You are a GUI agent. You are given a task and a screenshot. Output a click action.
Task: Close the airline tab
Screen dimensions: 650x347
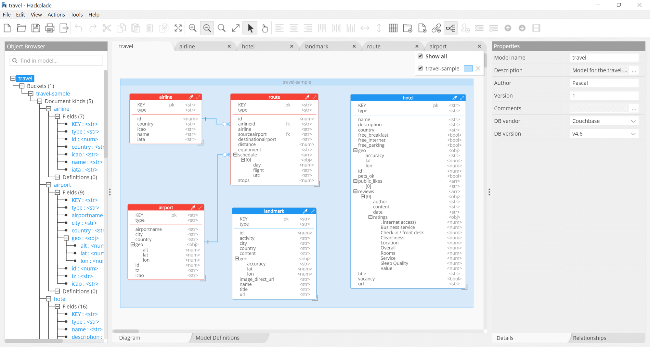[x=229, y=46]
